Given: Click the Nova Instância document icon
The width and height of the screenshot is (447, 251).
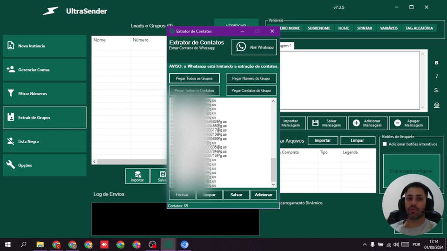Looking at the screenshot, I should (11, 46).
